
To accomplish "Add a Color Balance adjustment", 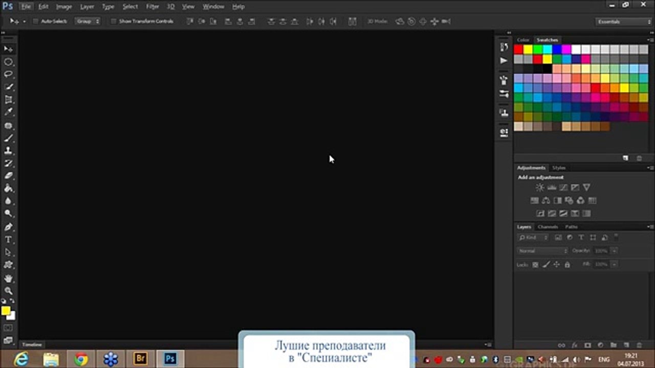I will point(546,200).
